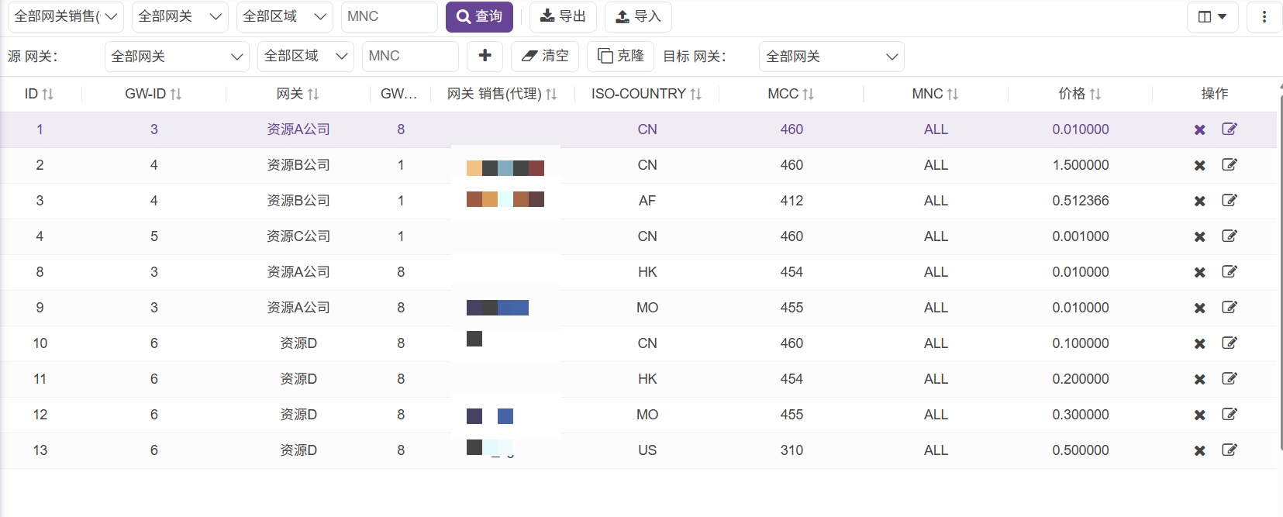Image resolution: width=1283 pixels, height=517 pixels.
Task: Edit the row with ID 3
Action: click(x=1230, y=201)
